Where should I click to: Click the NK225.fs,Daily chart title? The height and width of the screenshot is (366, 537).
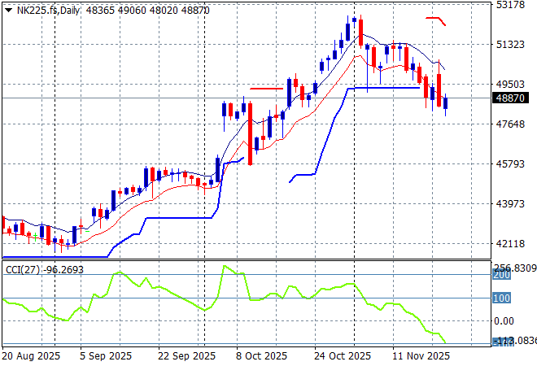(40, 7)
